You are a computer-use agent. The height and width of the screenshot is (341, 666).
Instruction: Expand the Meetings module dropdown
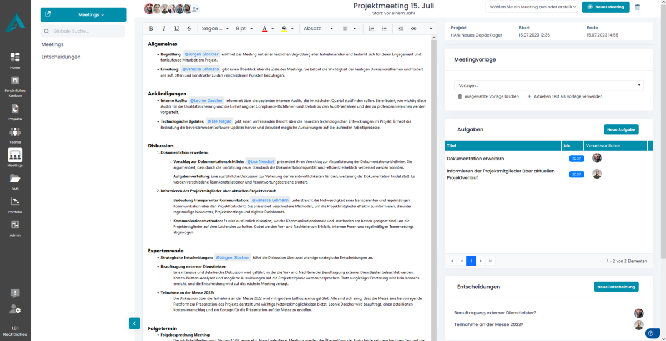pyautogui.click(x=91, y=14)
